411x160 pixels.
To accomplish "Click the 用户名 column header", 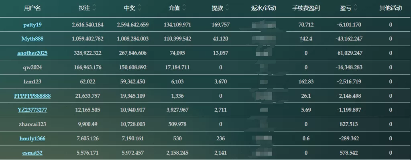I will [x=33, y=8].
